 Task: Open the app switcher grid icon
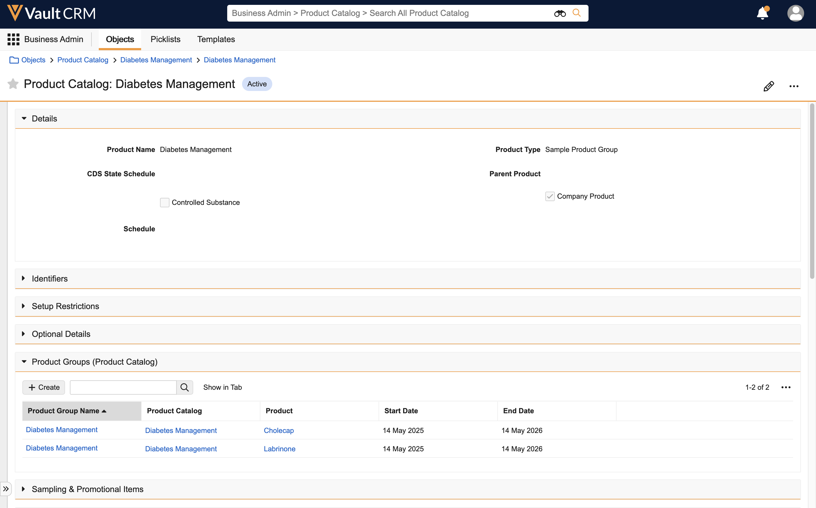13,39
